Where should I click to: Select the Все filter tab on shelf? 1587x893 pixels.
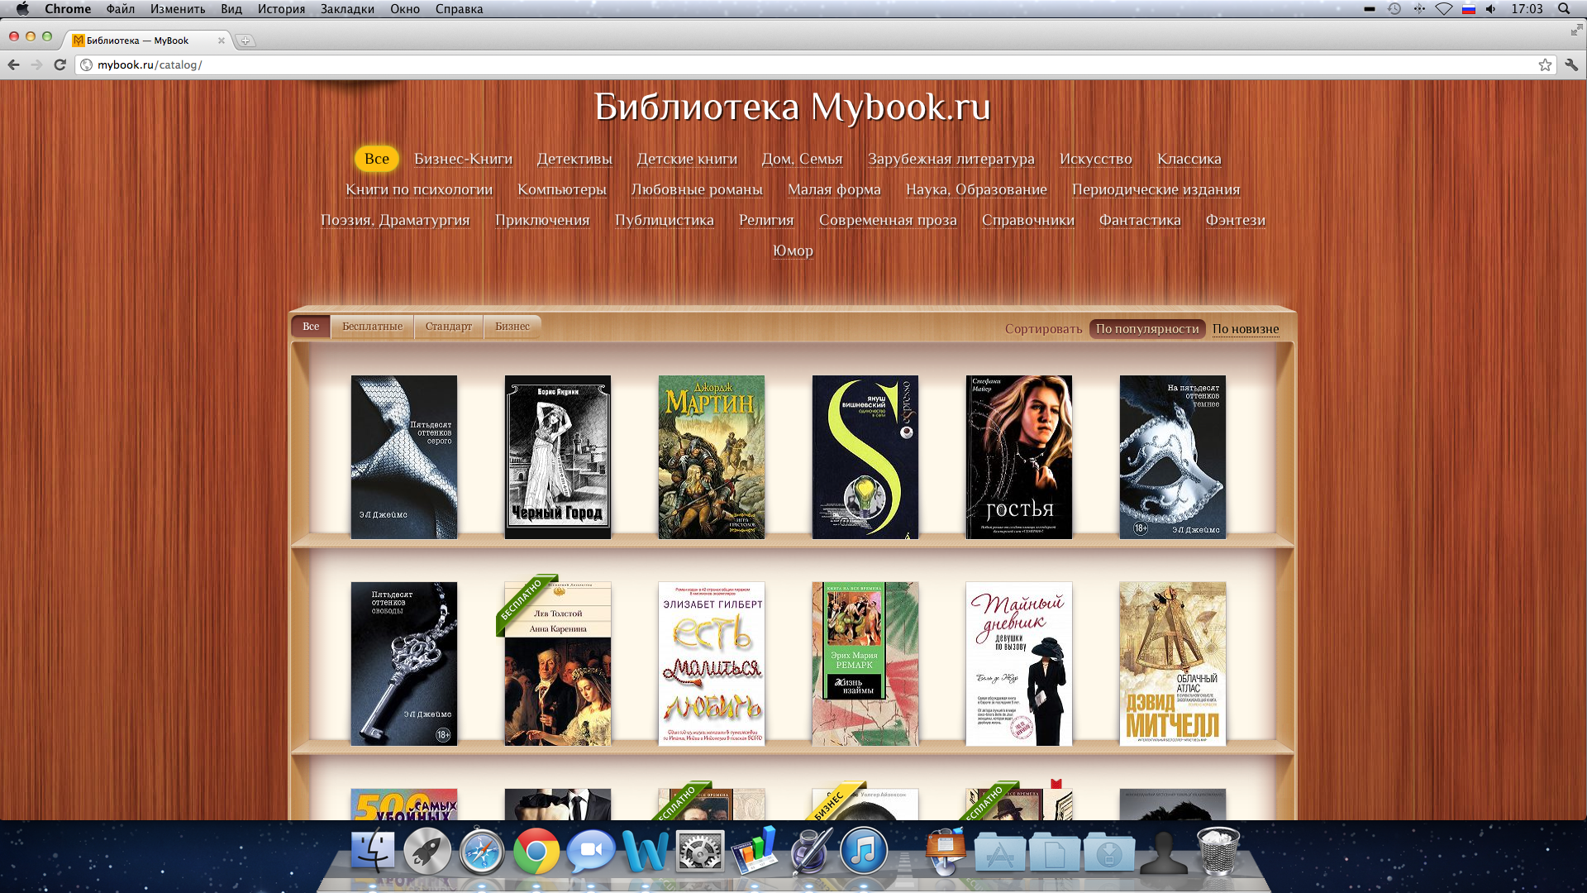311,327
